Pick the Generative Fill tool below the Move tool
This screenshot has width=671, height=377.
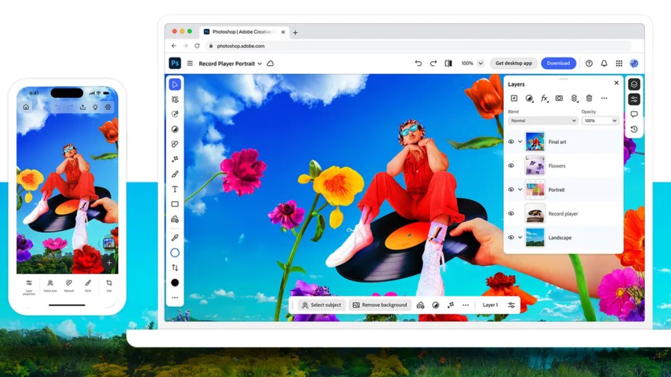point(174,99)
